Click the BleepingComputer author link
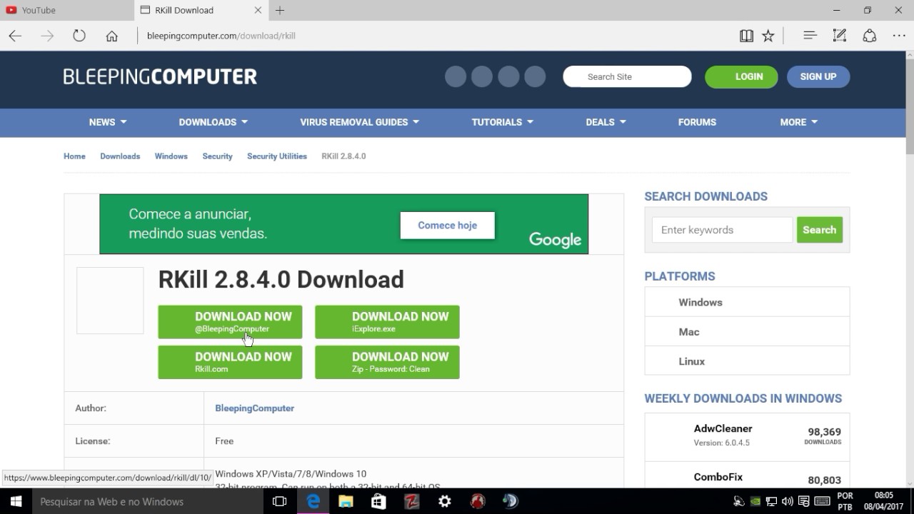The image size is (914, 514). coord(254,408)
